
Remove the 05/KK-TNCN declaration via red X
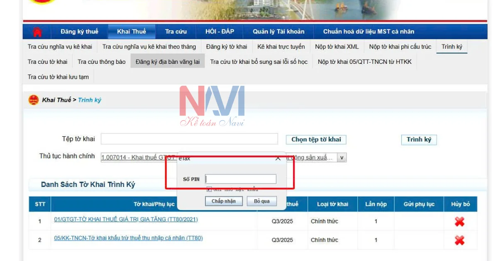coord(459,240)
